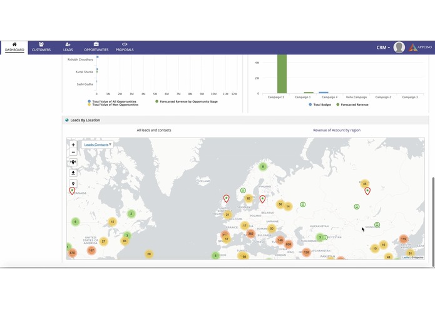Click the single pin map control
Viewport: 435px width, 309px height.
tap(73, 183)
